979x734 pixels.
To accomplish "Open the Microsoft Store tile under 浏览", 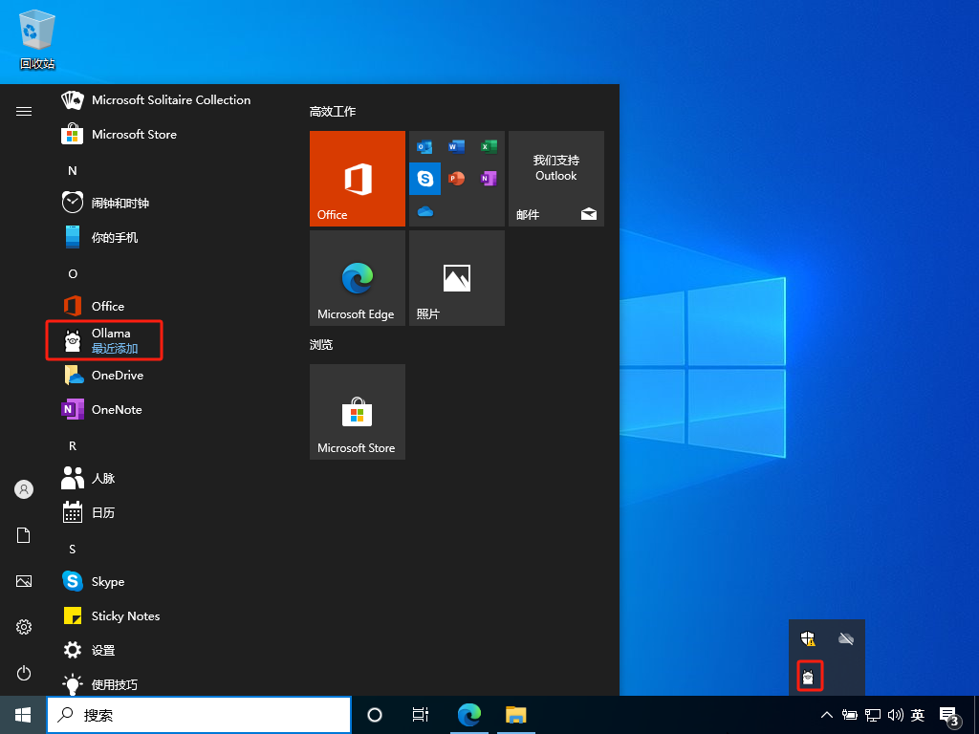I will click(358, 412).
